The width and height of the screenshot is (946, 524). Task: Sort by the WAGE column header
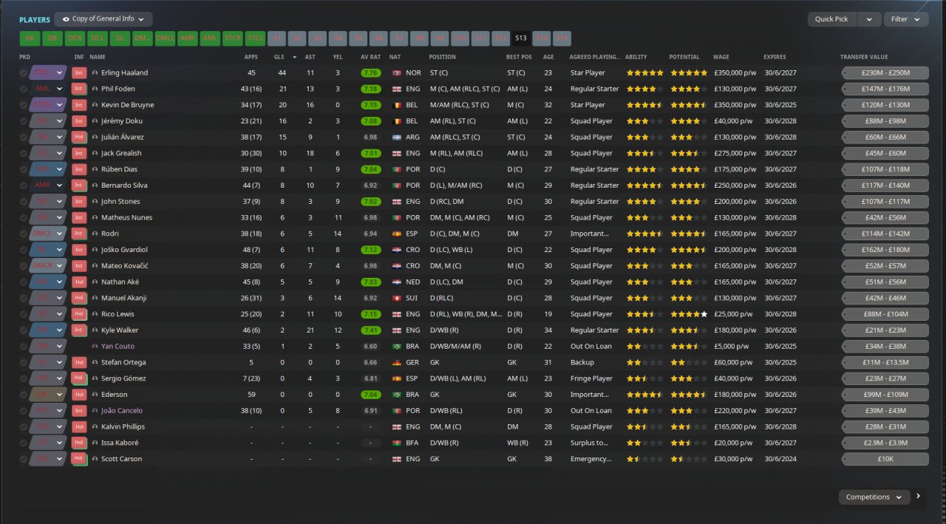pyautogui.click(x=721, y=57)
